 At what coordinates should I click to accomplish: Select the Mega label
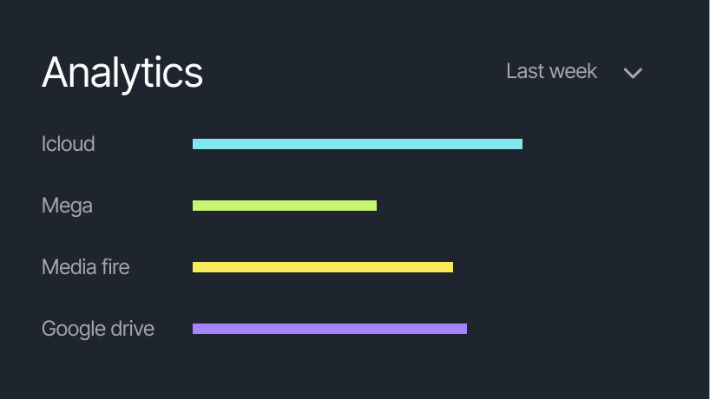pyautogui.click(x=67, y=206)
